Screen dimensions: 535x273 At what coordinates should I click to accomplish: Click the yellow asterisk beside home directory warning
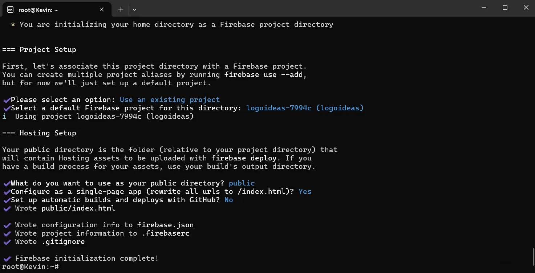[x=13, y=25]
